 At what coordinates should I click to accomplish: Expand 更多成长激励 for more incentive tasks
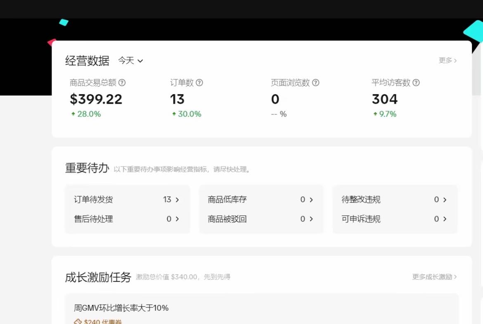[x=434, y=276]
